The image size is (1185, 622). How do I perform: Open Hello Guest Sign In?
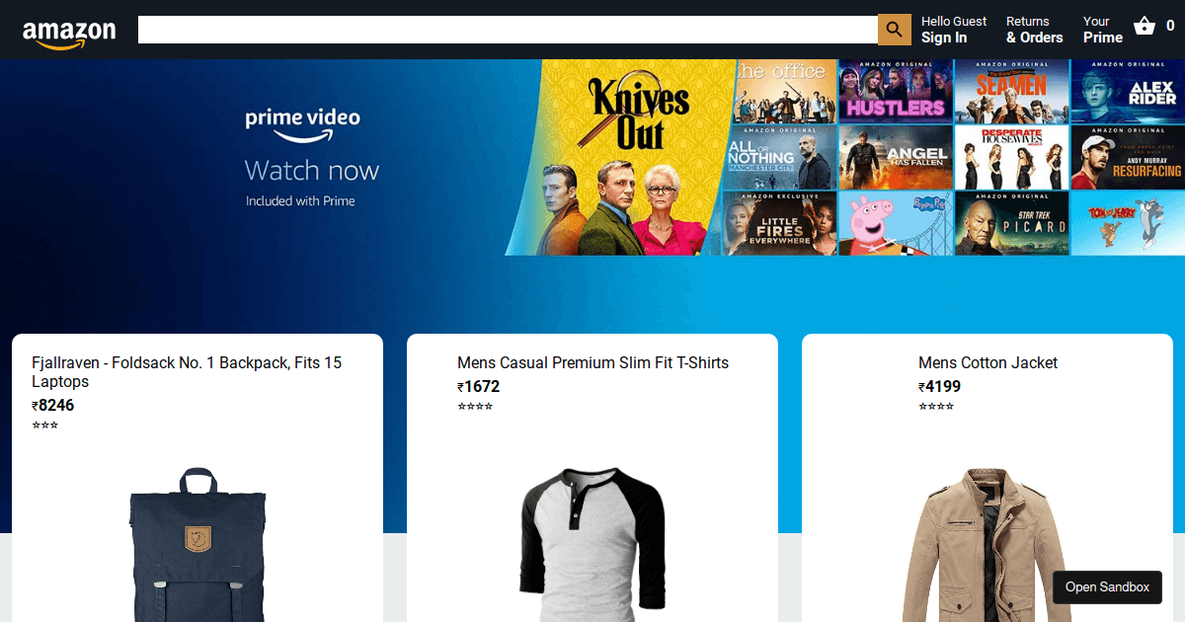(x=953, y=30)
